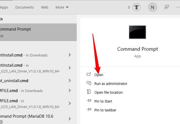Expand arrow for the uninstall.cmd result
This screenshot has height=124, width=180.
pos(70,81)
